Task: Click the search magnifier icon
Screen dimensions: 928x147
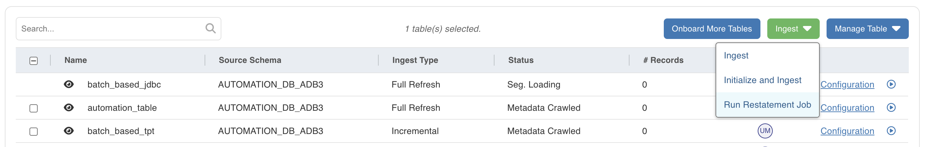Action: pos(210,28)
